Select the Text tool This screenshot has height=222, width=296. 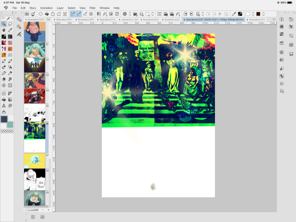pos(4,106)
